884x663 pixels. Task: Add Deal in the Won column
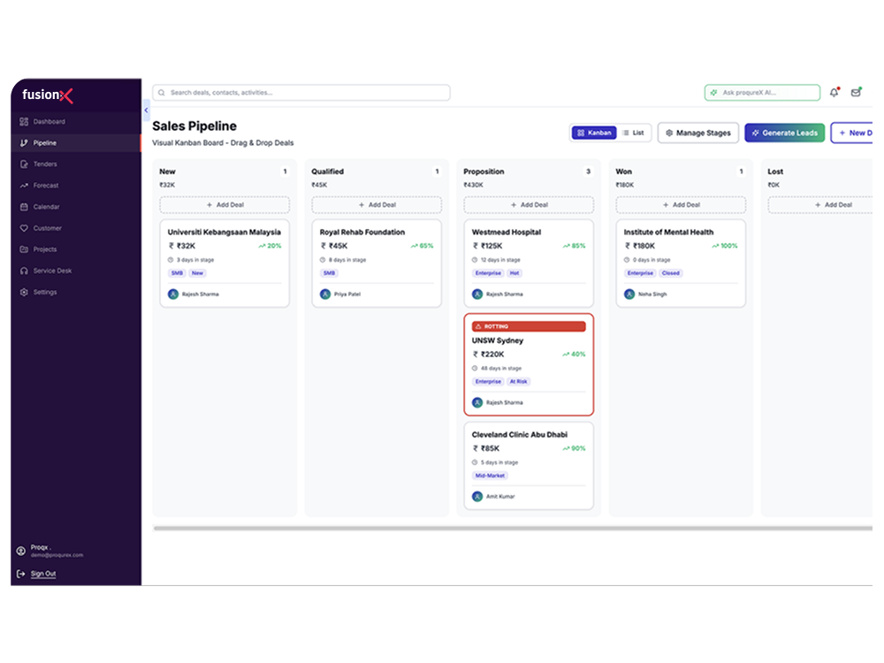pyautogui.click(x=681, y=205)
